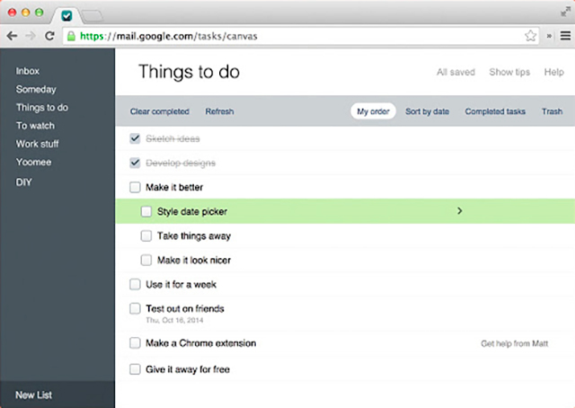
Task: Open a new blank browser tab
Action: [x=92, y=16]
